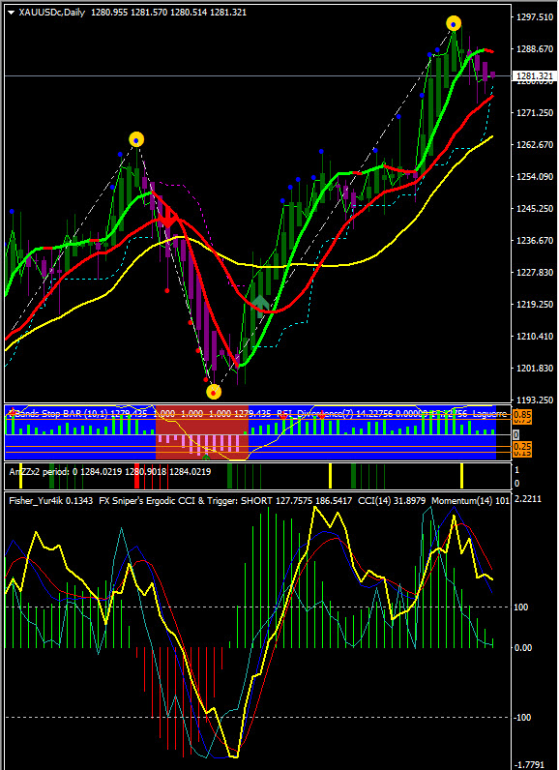This screenshot has width=559, height=770.
Task: Click the yellow circle marker at the highest peak
Action: click(x=454, y=23)
